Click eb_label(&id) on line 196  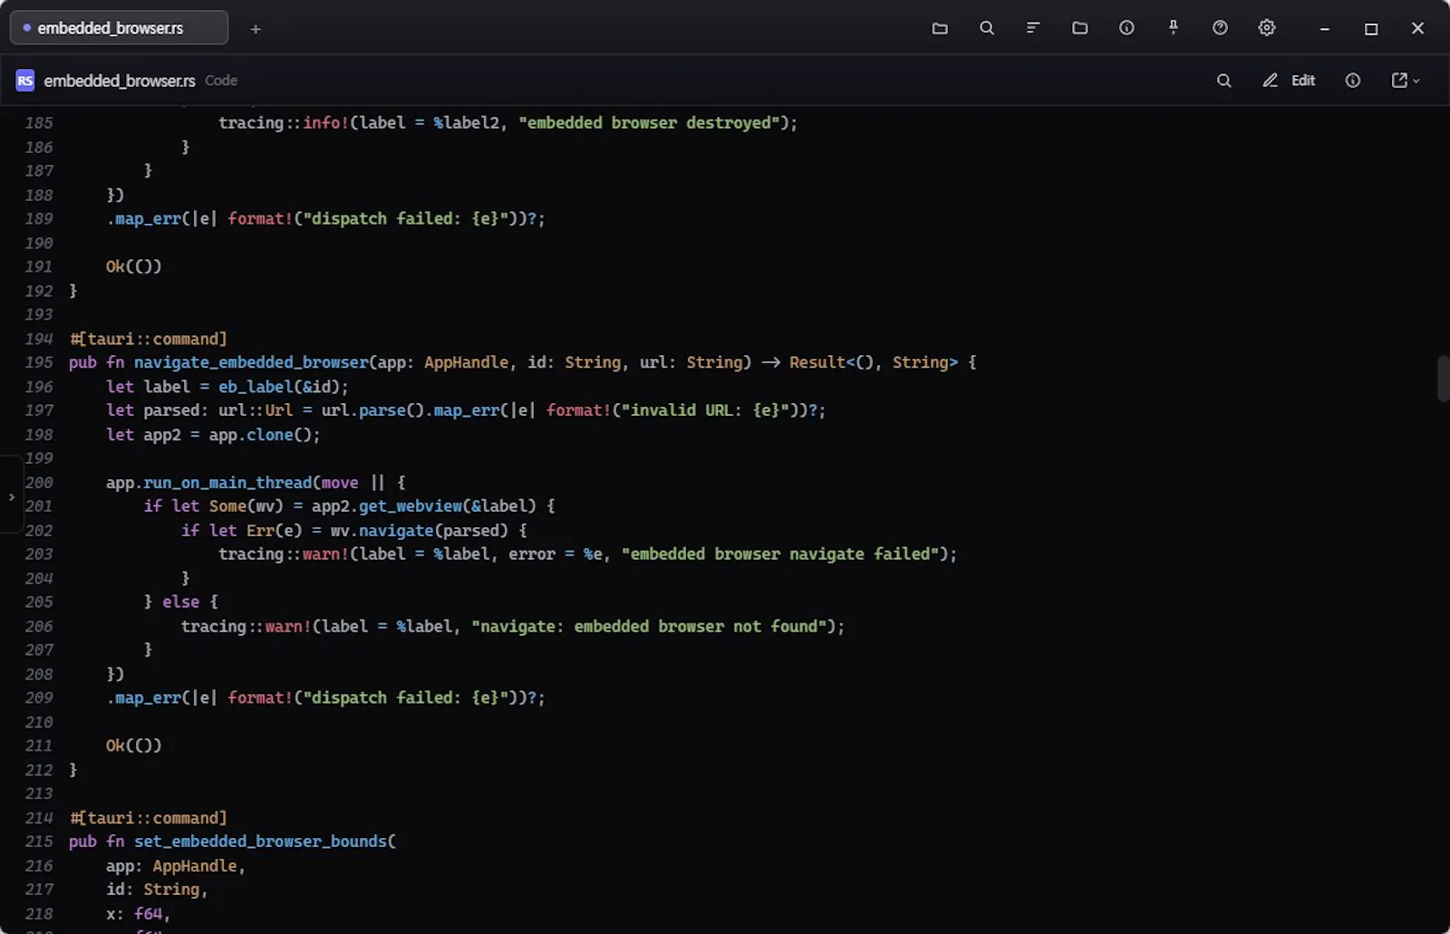pos(279,387)
